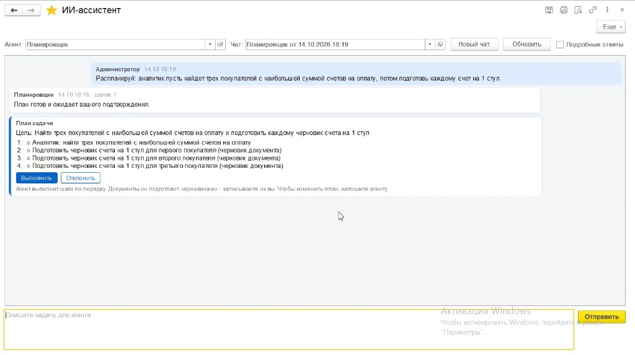Click the Выполнить button
The image size is (635, 355).
[37, 178]
